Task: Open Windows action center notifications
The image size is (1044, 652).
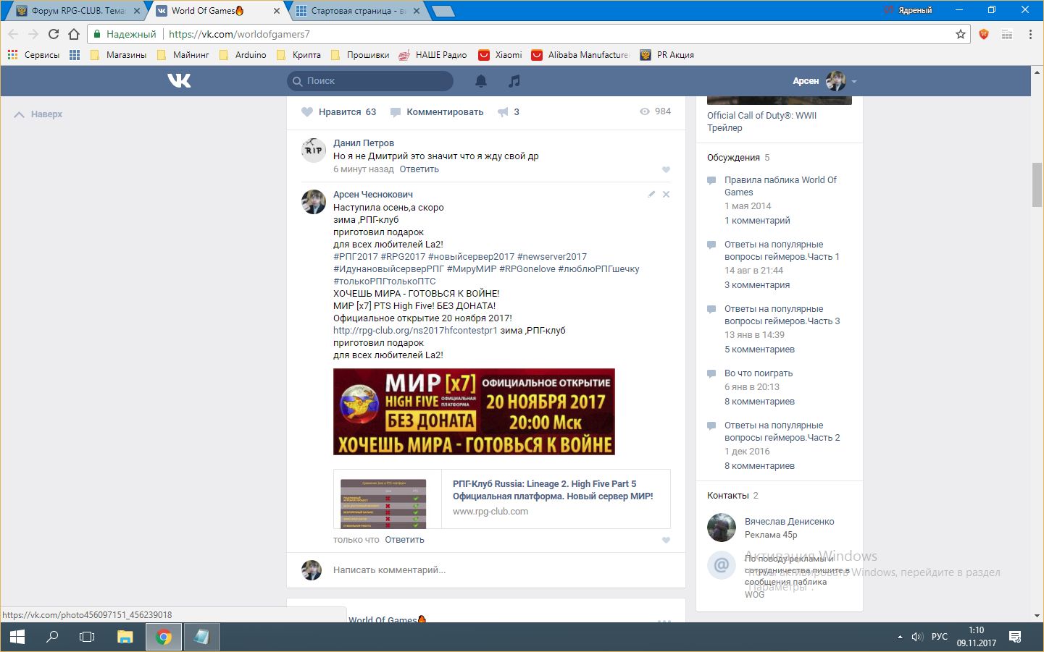Action: point(1015,637)
